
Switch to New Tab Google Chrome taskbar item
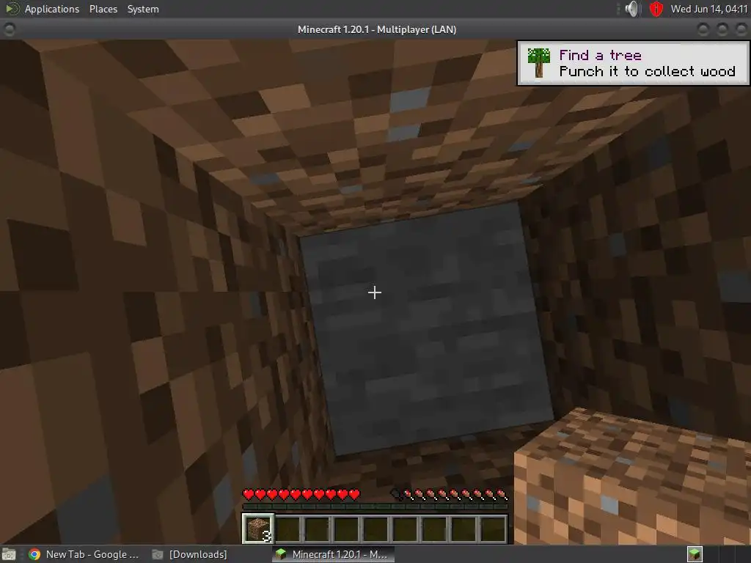point(84,554)
